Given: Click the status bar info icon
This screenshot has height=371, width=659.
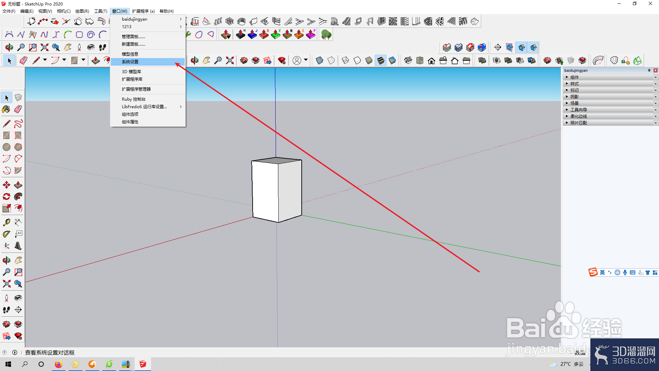Looking at the screenshot, I should pos(15,353).
